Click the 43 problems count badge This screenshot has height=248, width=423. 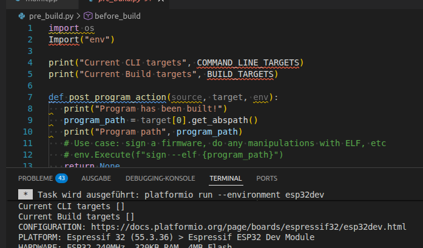tap(61, 178)
